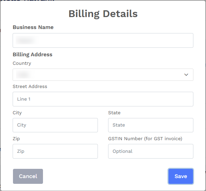Click the GSTIN Number (for GST invoice) label

coord(145,138)
